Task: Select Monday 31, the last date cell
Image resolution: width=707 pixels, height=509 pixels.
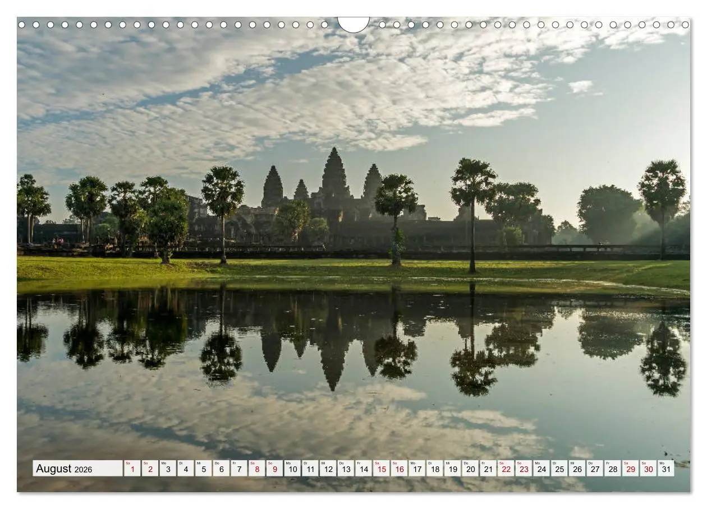Action: [x=665, y=469]
